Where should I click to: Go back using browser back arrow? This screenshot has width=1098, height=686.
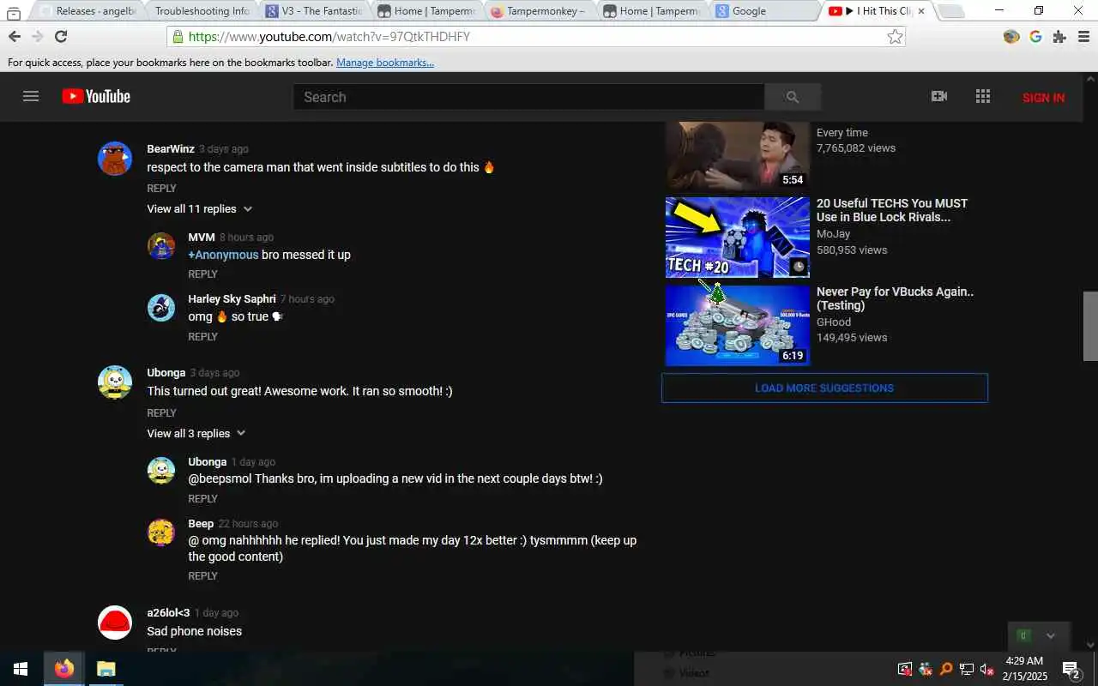pyautogui.click(x=15, y=36)
